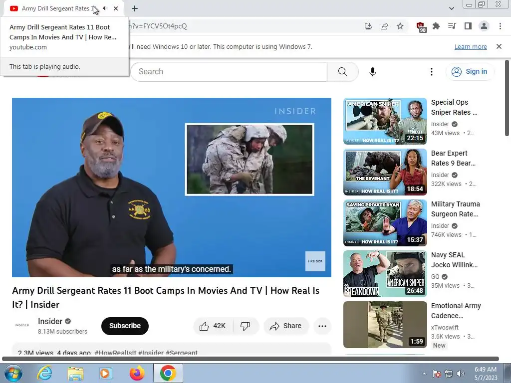Image resolution: width=511 pixels, height=383 pixels.
Task: Open YouTube settings three-dot menu
Action: click(x=432, y=72)
